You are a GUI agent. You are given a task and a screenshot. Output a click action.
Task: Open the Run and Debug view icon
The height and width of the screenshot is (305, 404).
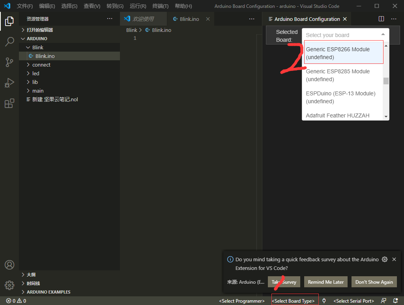click(9, 83)
